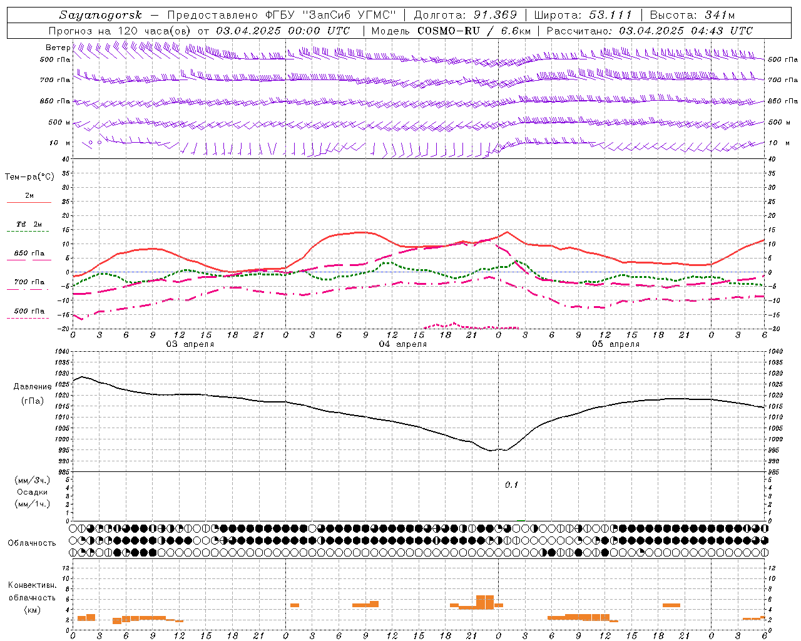This screenshot has width=801, height=641.
Task: Click the Тем-ра(°C) temperature panel label
Action: (x=29, y=177)
